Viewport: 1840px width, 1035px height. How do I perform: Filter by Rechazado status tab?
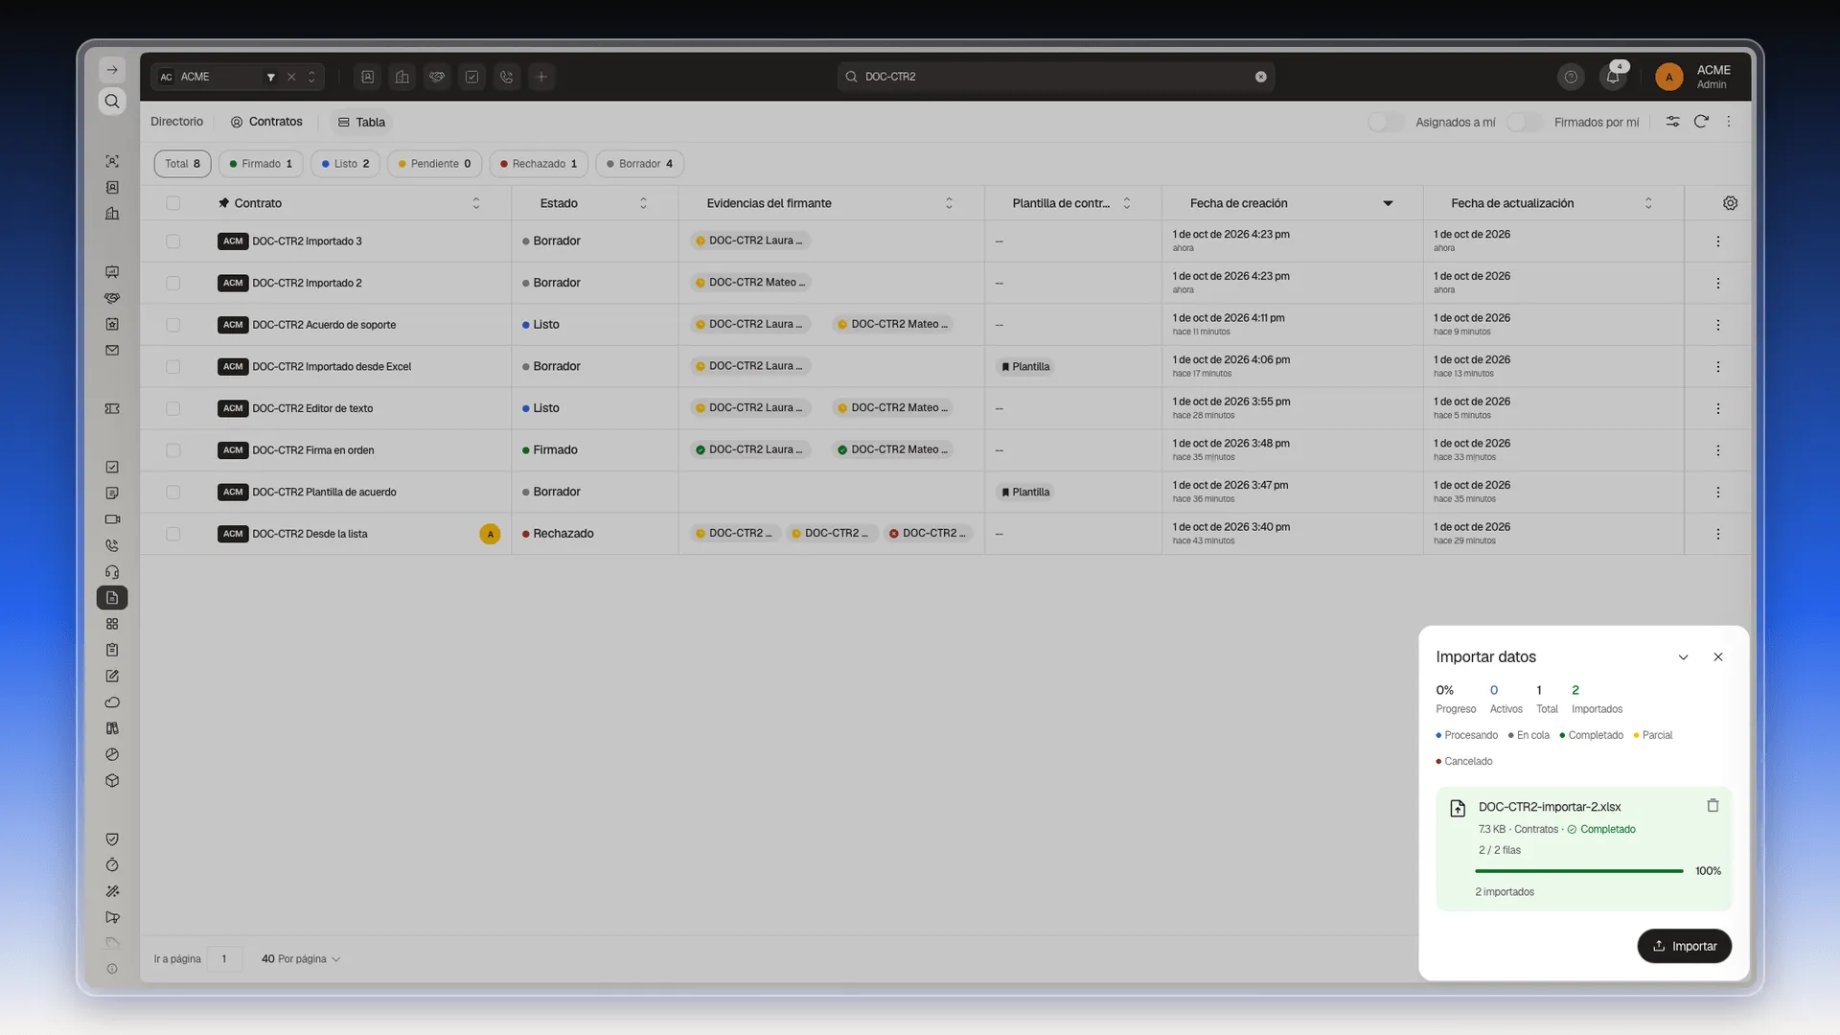539,164
